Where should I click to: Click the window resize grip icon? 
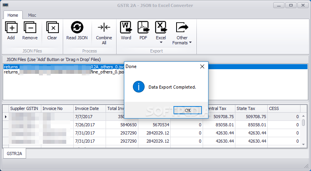pyautogui.click(x=306, y=167)
